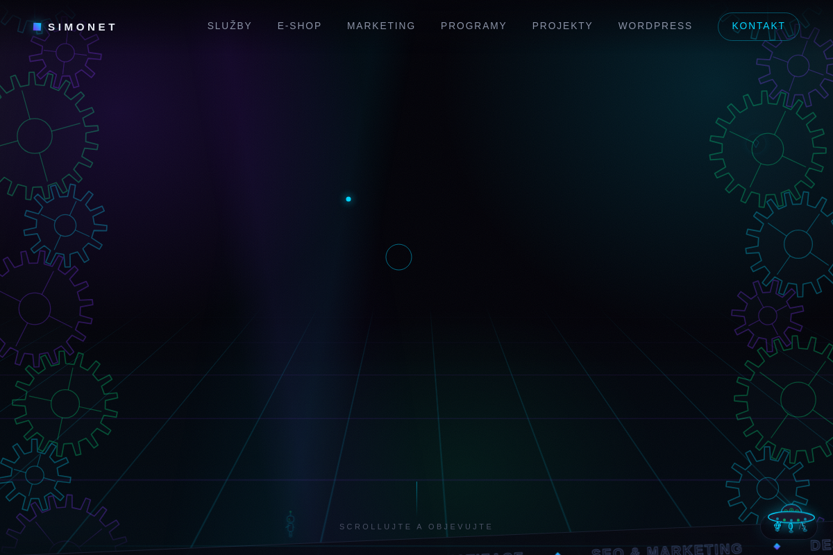The image size is (833, 555).
Task: Click the "SEO & Marketing" ticker text
Action: [667, 550]
